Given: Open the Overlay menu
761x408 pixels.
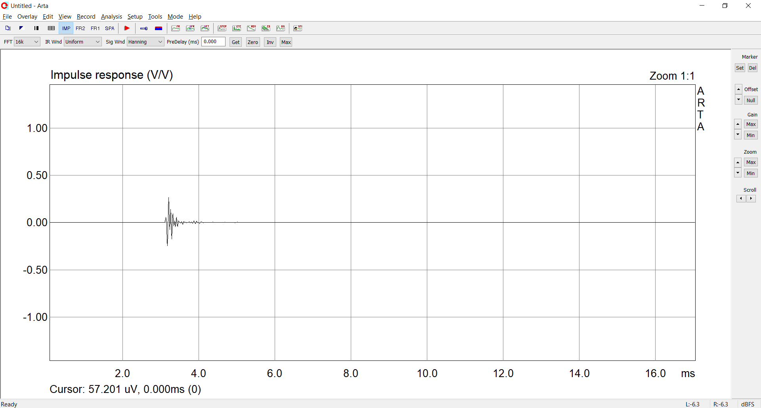Looking at the screenshot, I should 27,17.
